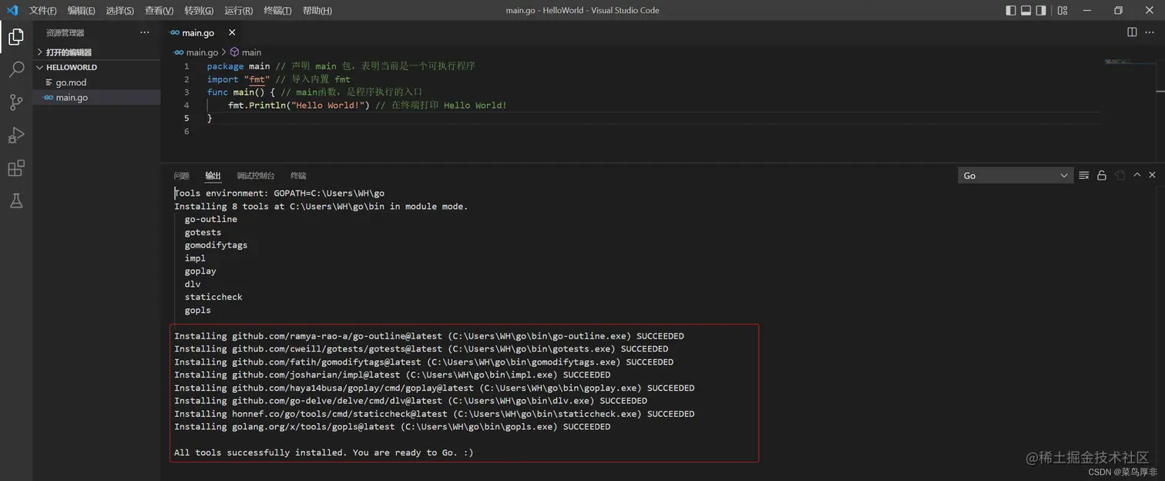Open output log in editor icon

click(x=1120, y=176)
